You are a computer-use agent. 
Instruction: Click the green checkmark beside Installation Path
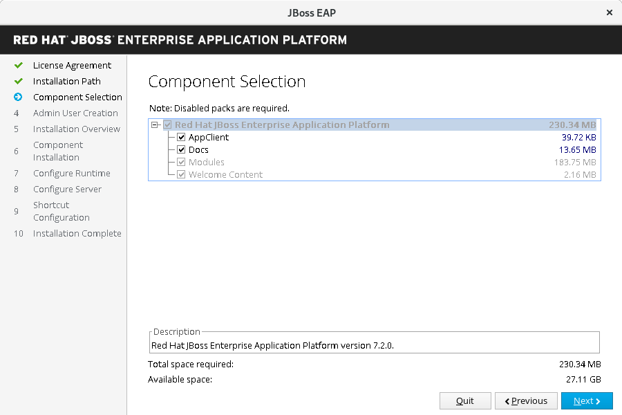[x=19, y=81]
